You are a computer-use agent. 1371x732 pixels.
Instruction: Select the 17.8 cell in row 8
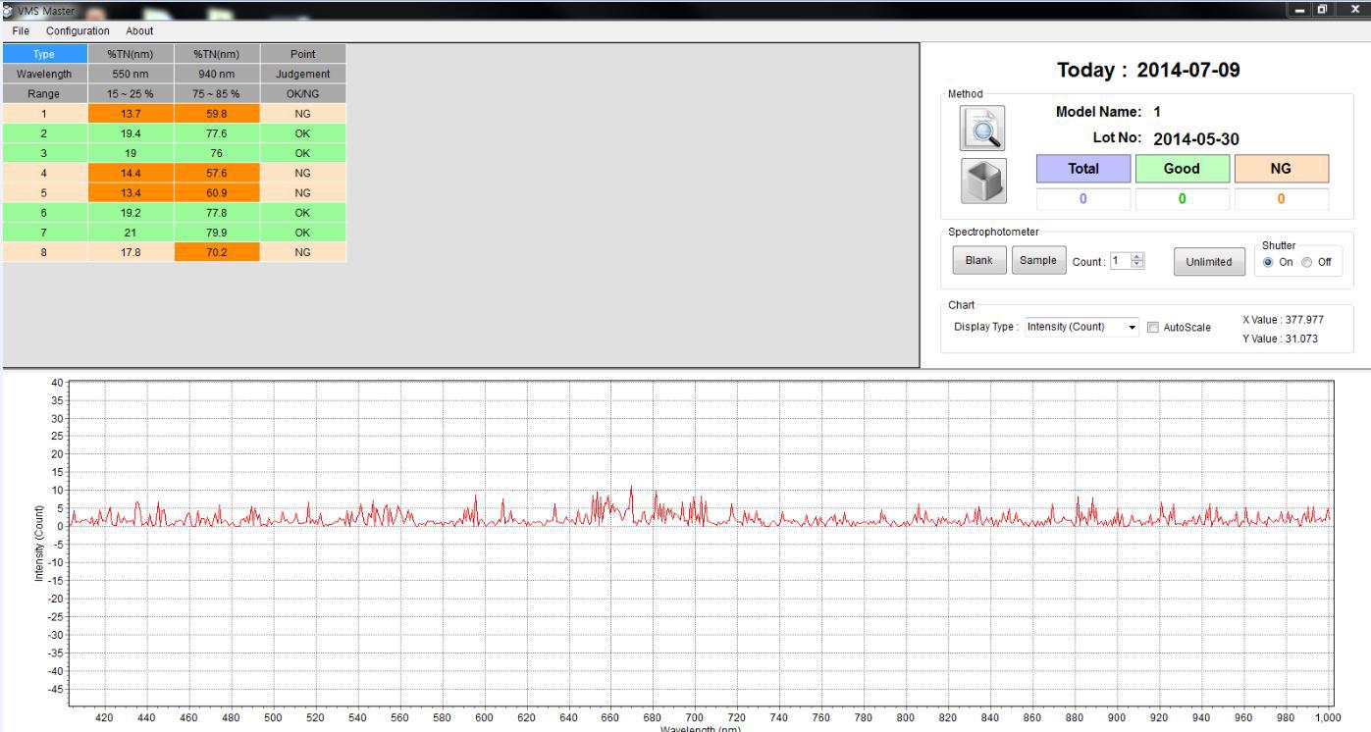click(x=131, y=252)
